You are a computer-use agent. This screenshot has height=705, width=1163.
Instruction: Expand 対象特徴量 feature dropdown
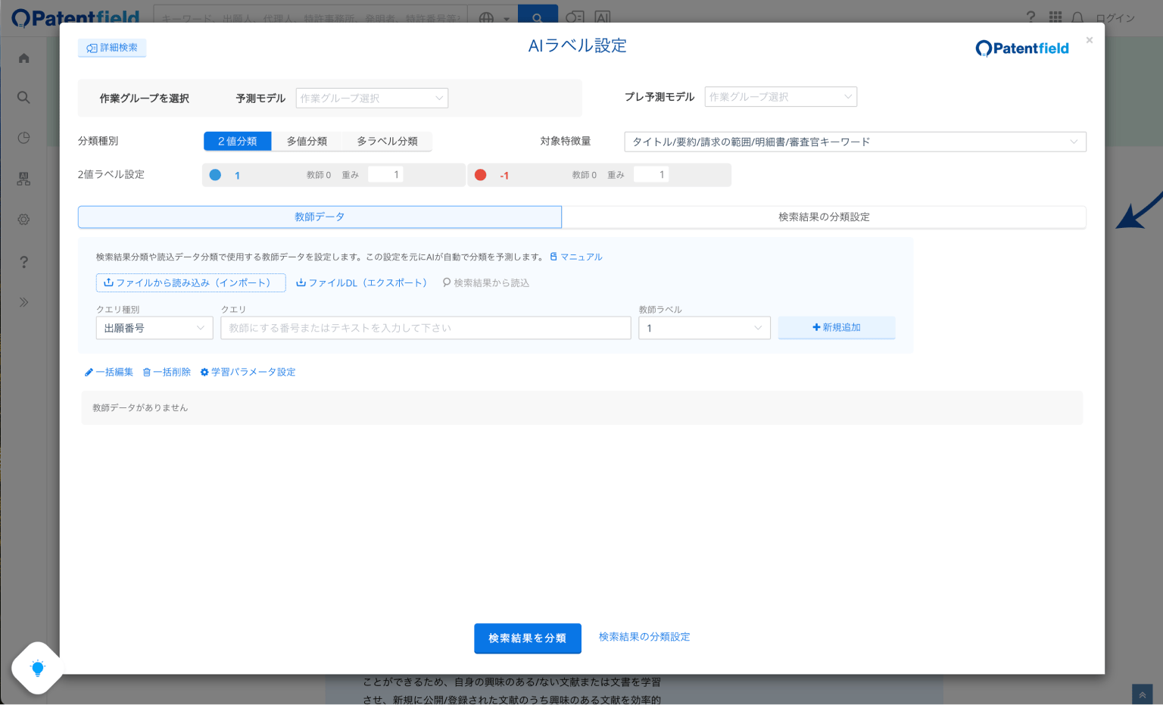click(855, 142)
